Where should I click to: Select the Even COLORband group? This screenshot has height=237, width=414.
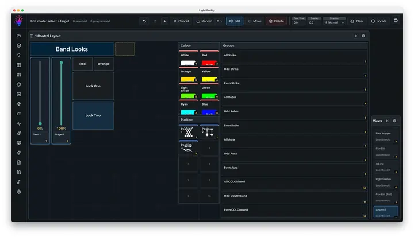(x=294, y=212)
